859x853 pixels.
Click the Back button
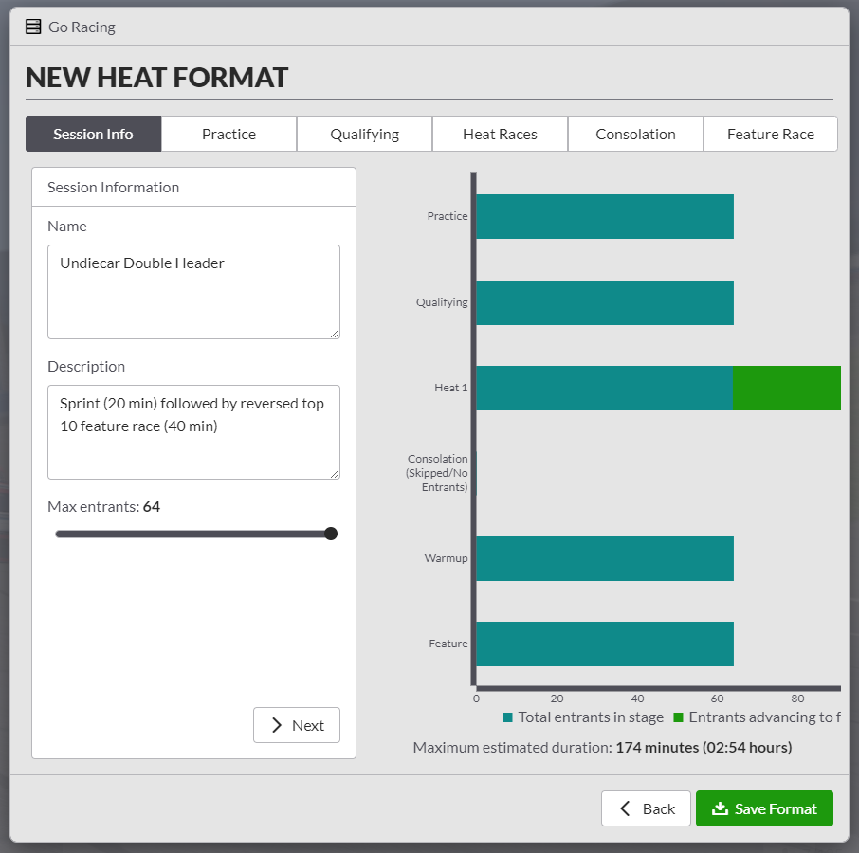646,808
